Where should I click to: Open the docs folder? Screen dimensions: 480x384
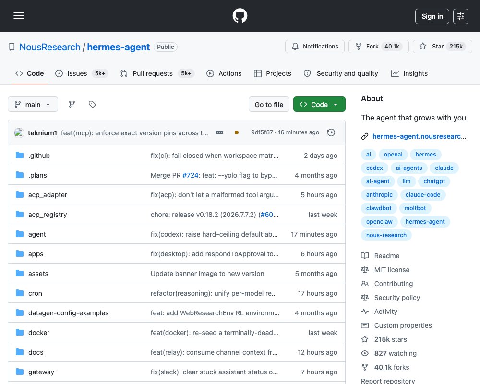pyautogui.click(x=36, y=352)
